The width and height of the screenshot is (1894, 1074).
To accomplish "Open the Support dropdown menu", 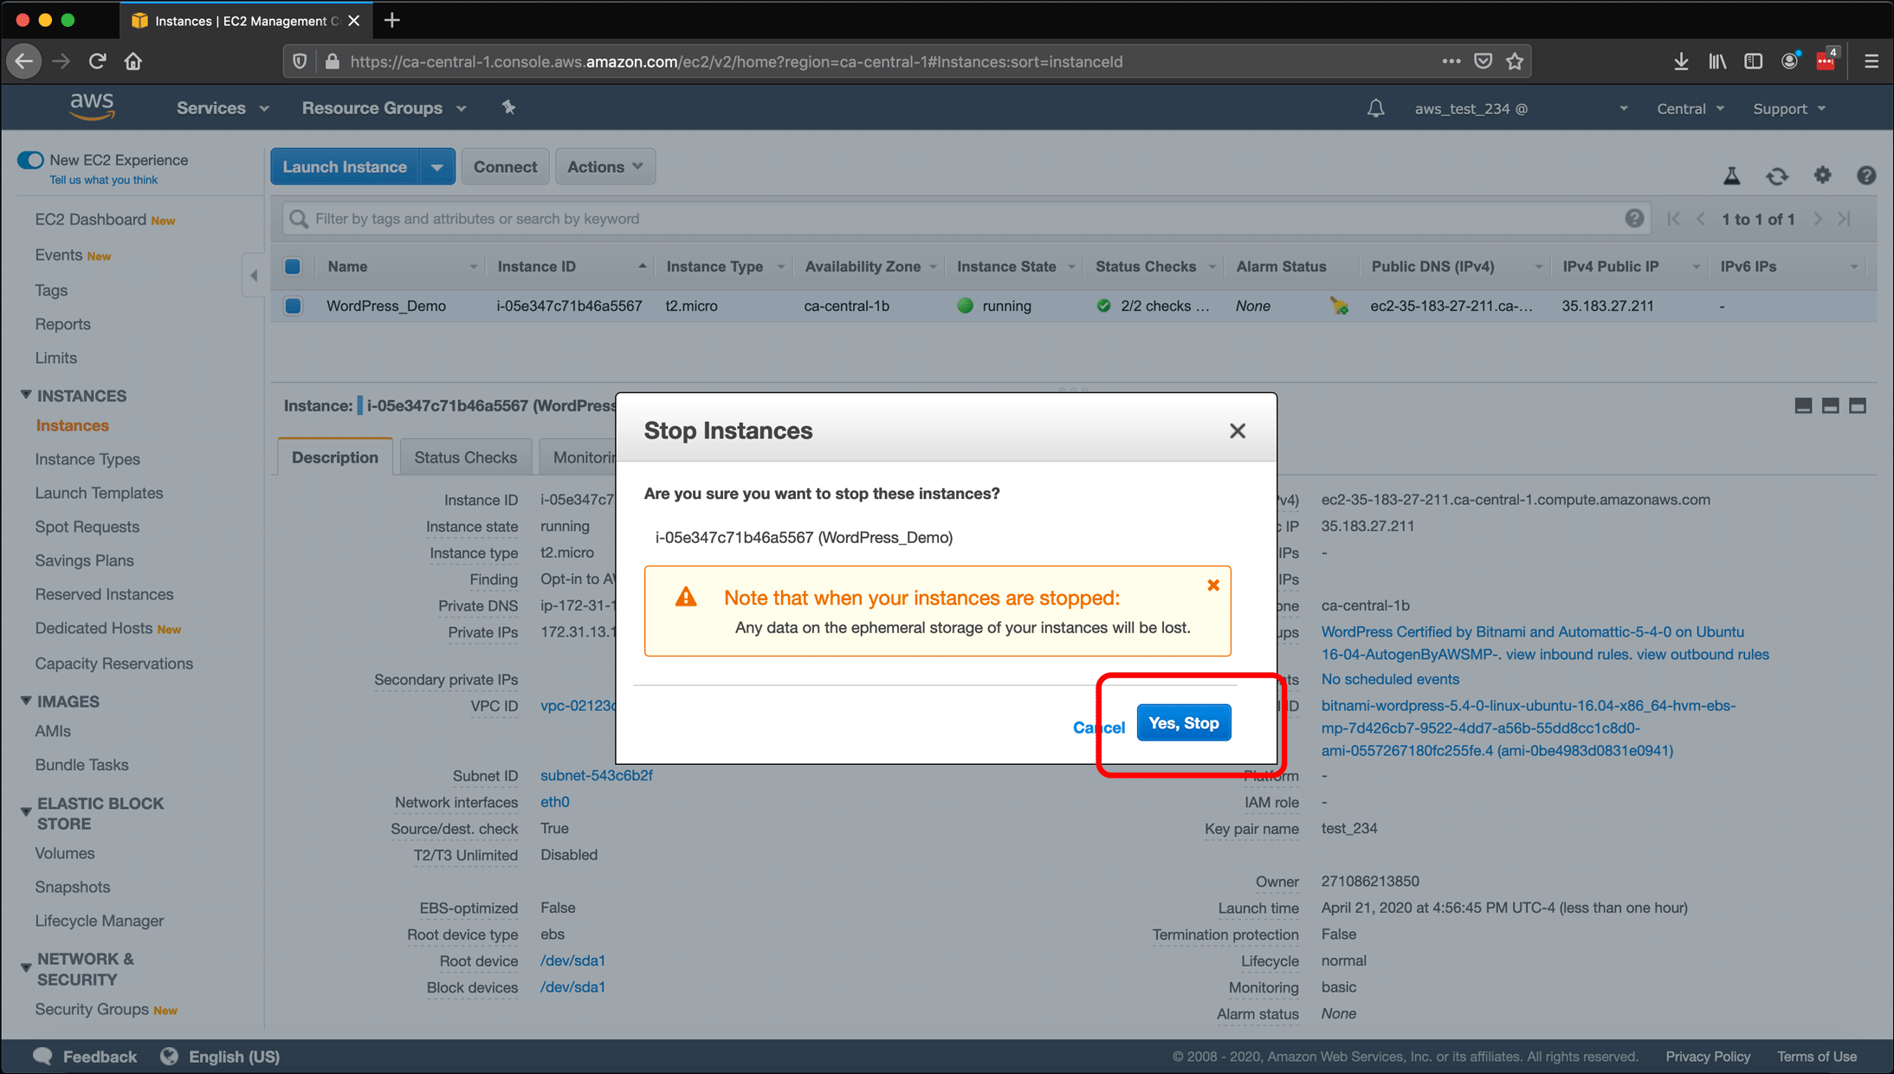I will (1789, 108).
